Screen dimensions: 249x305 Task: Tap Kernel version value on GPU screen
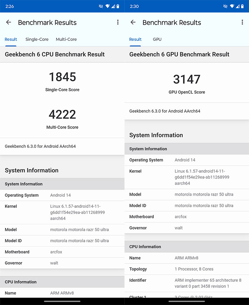[x=202, y=177]
